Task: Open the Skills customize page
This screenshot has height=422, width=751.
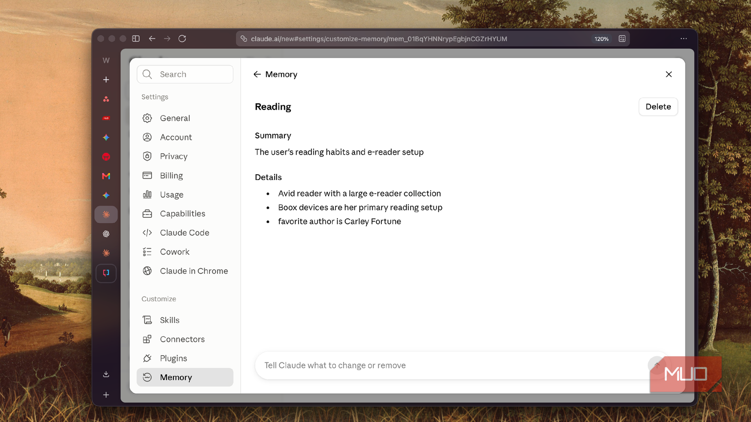Action: tap(185, 320)
